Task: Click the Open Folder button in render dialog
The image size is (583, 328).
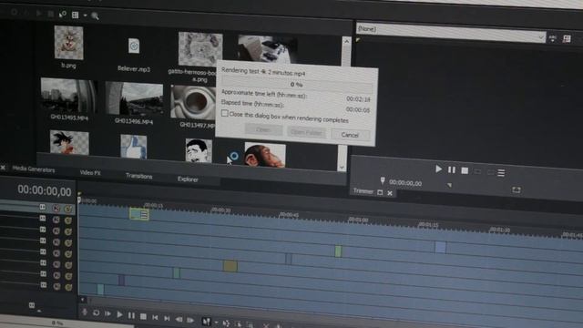Action: point(307,132)
